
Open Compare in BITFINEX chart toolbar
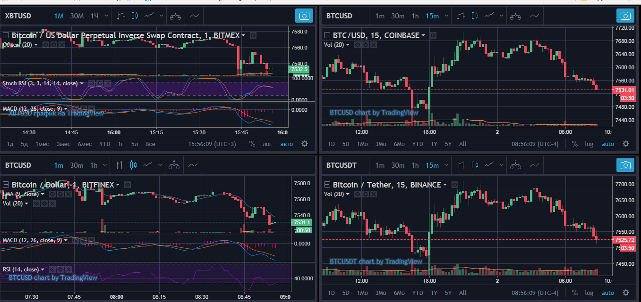pos(174,165)
